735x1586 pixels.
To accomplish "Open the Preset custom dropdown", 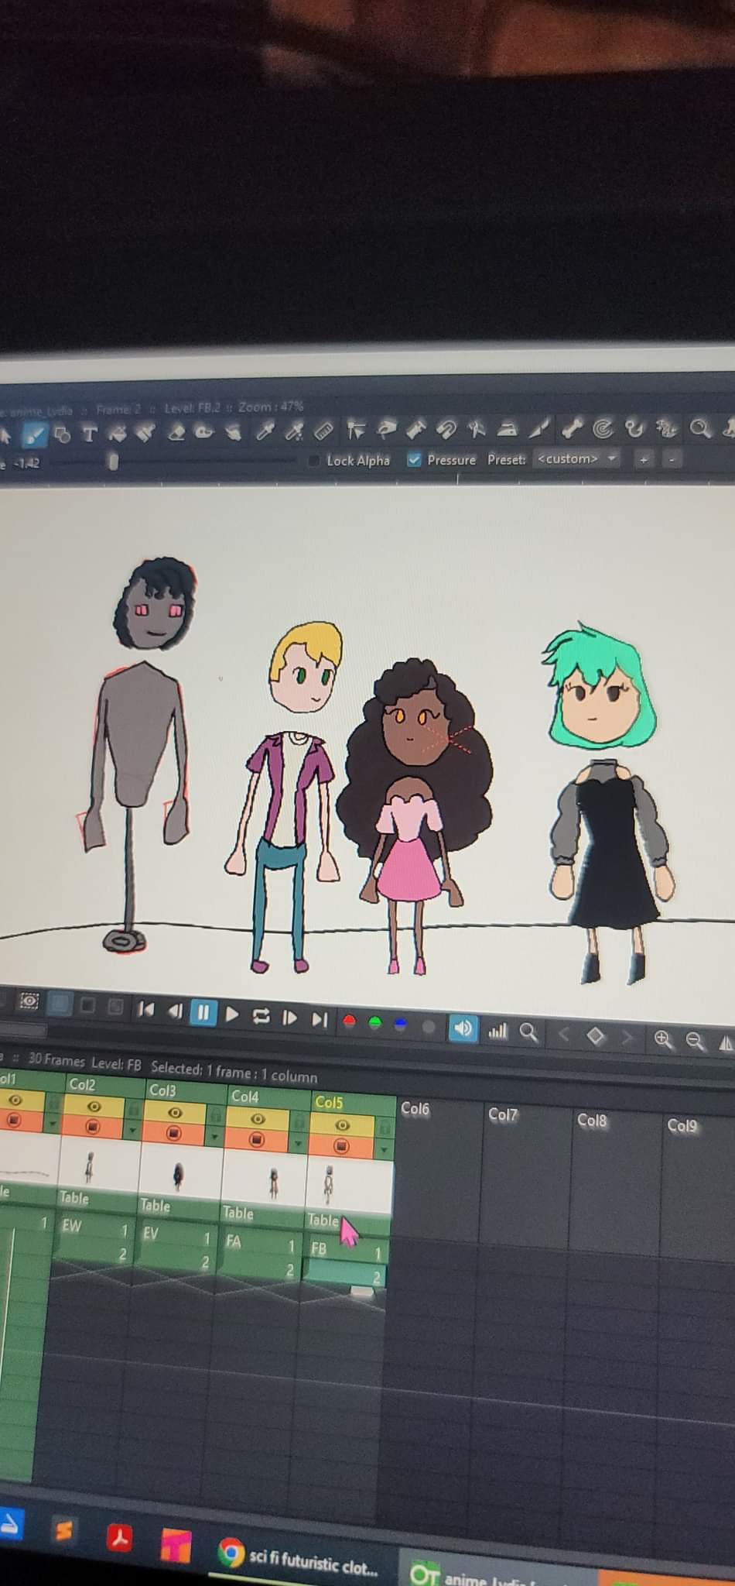I will tap(577, 458).
